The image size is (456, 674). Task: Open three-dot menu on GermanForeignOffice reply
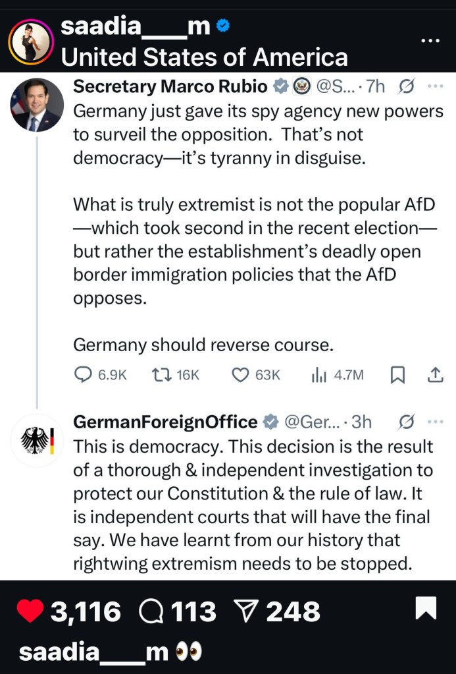pos(435,421)
